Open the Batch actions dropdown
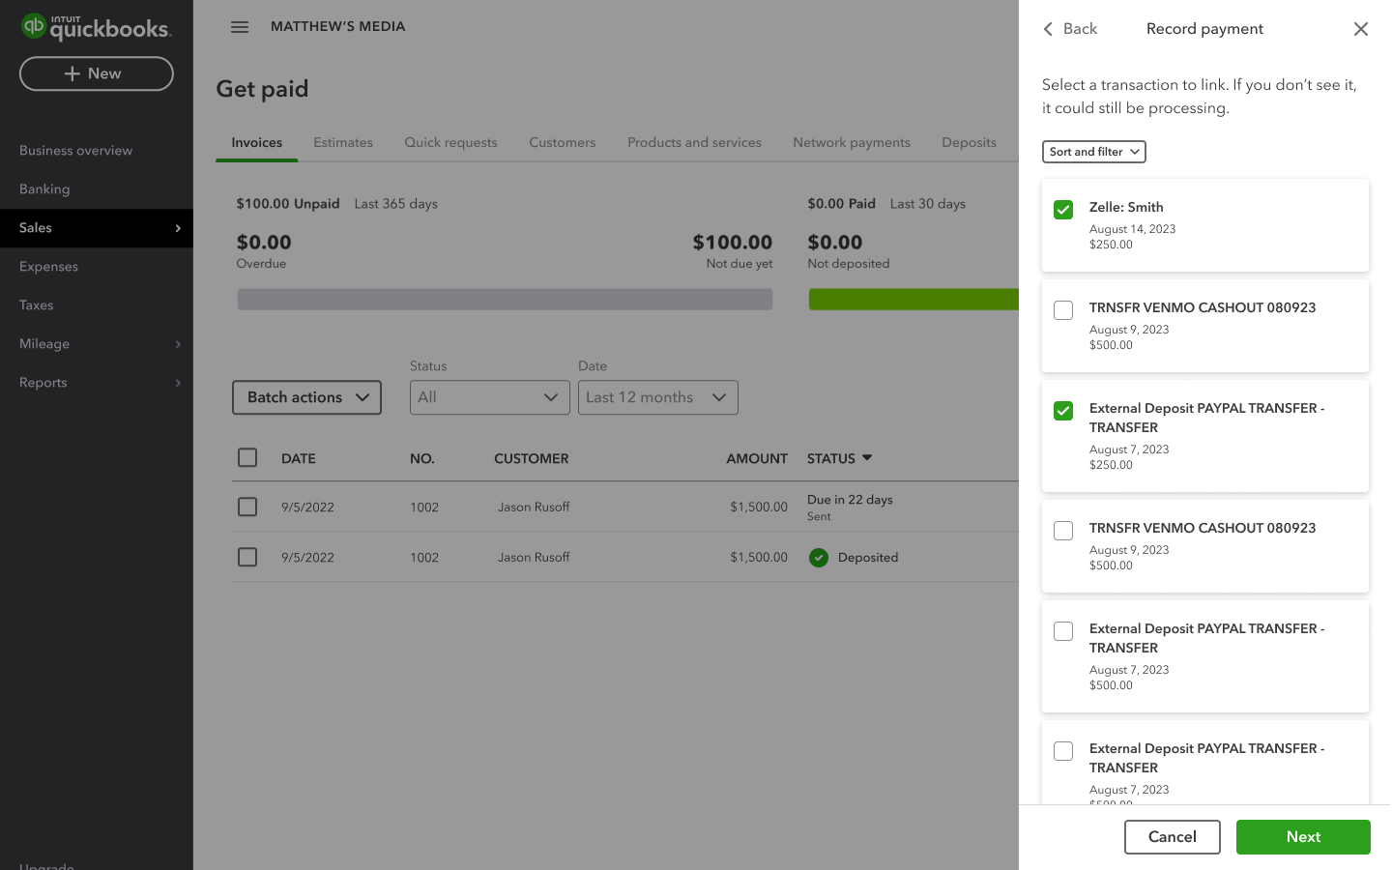Viewport: 1392px width, 870px height. (307, 397)
